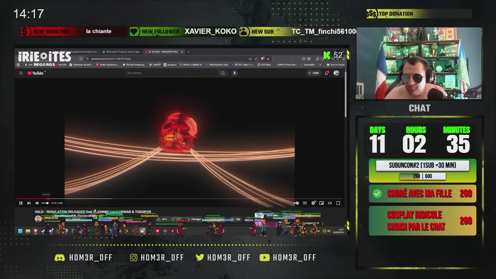The height and width of the screenshot is (279, 496).
Task: Select the Tout filter chip
Action: click(x=259, y=215)
